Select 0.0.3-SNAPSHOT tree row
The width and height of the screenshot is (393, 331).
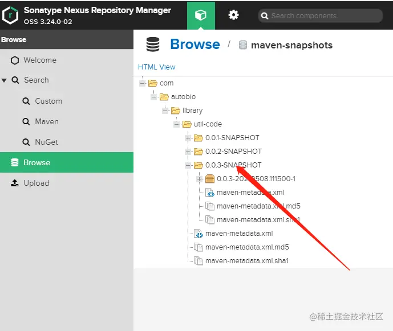tap(233, 165)
